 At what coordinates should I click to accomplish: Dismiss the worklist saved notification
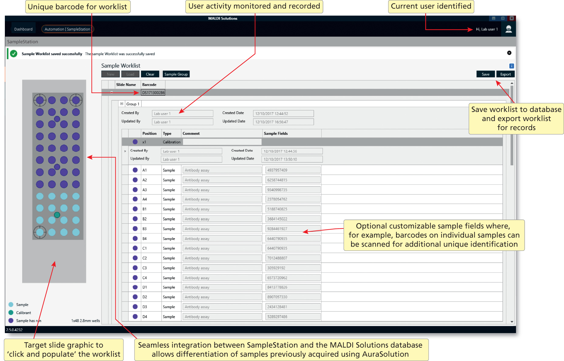509,53
